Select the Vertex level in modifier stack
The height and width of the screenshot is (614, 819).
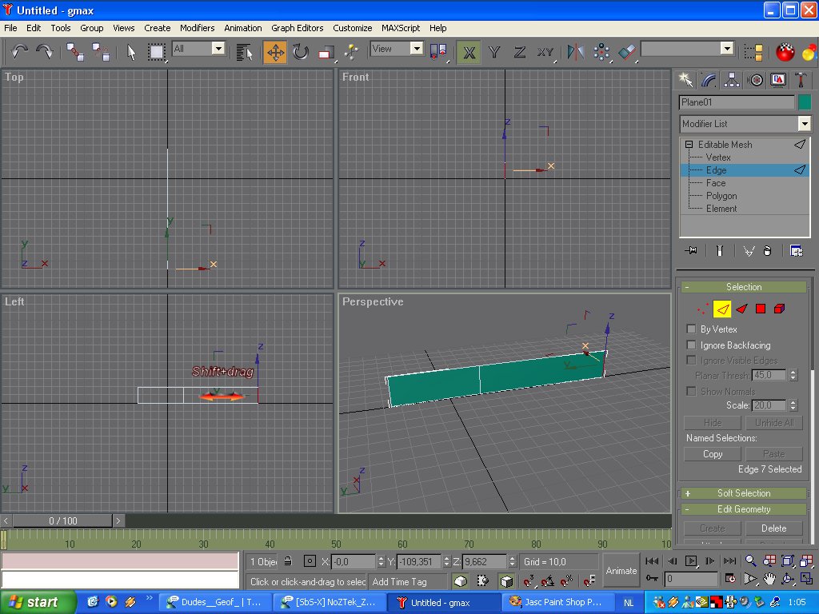[718, 157]
